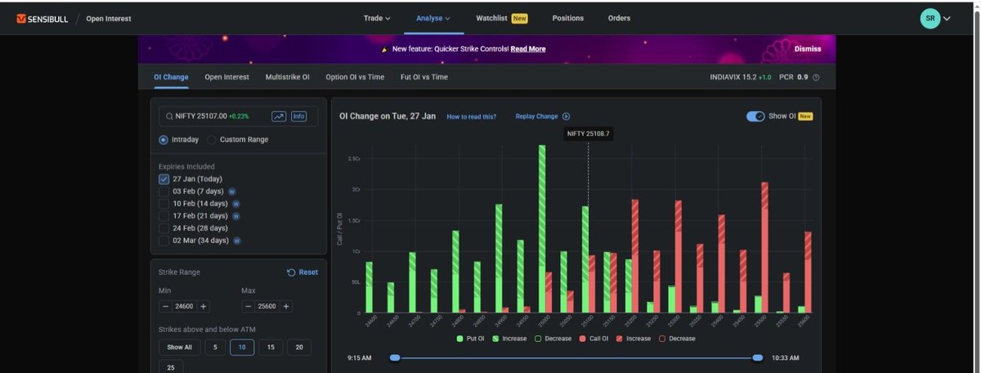The width and height of the screenshot is (981, 373).
Task: Click the 9:15 AM time slider handle
Action: click(395, 358)
